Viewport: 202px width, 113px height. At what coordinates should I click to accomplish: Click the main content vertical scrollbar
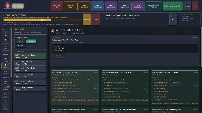[201, 47]
